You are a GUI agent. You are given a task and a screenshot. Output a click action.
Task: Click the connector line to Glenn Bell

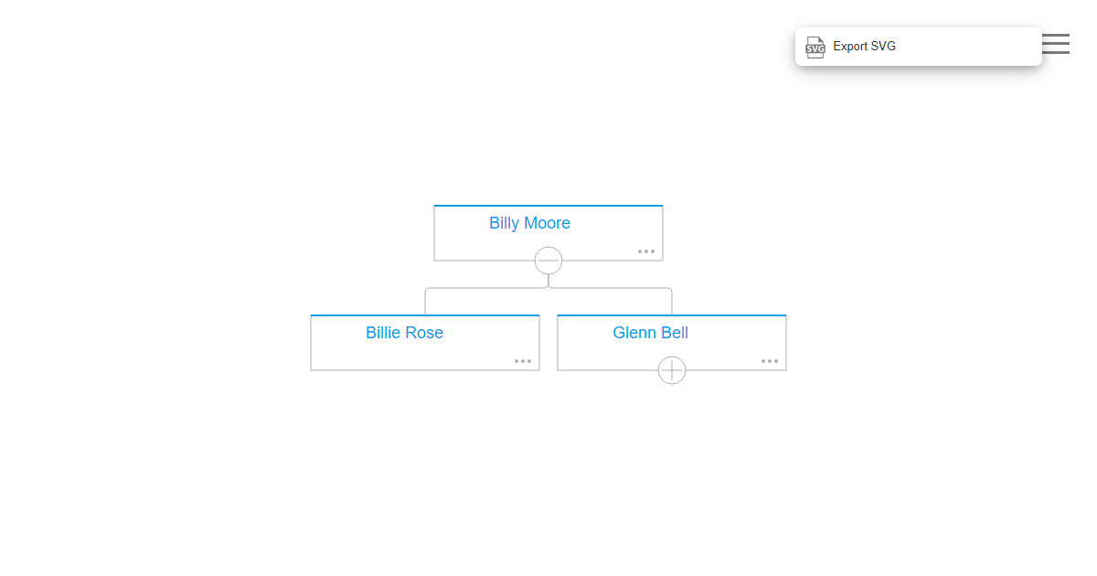(x=622, y=288)
